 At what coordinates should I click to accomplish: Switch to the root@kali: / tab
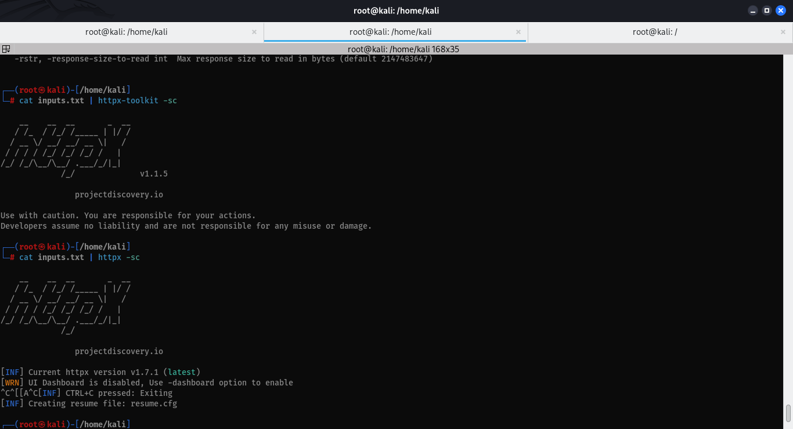655,32
